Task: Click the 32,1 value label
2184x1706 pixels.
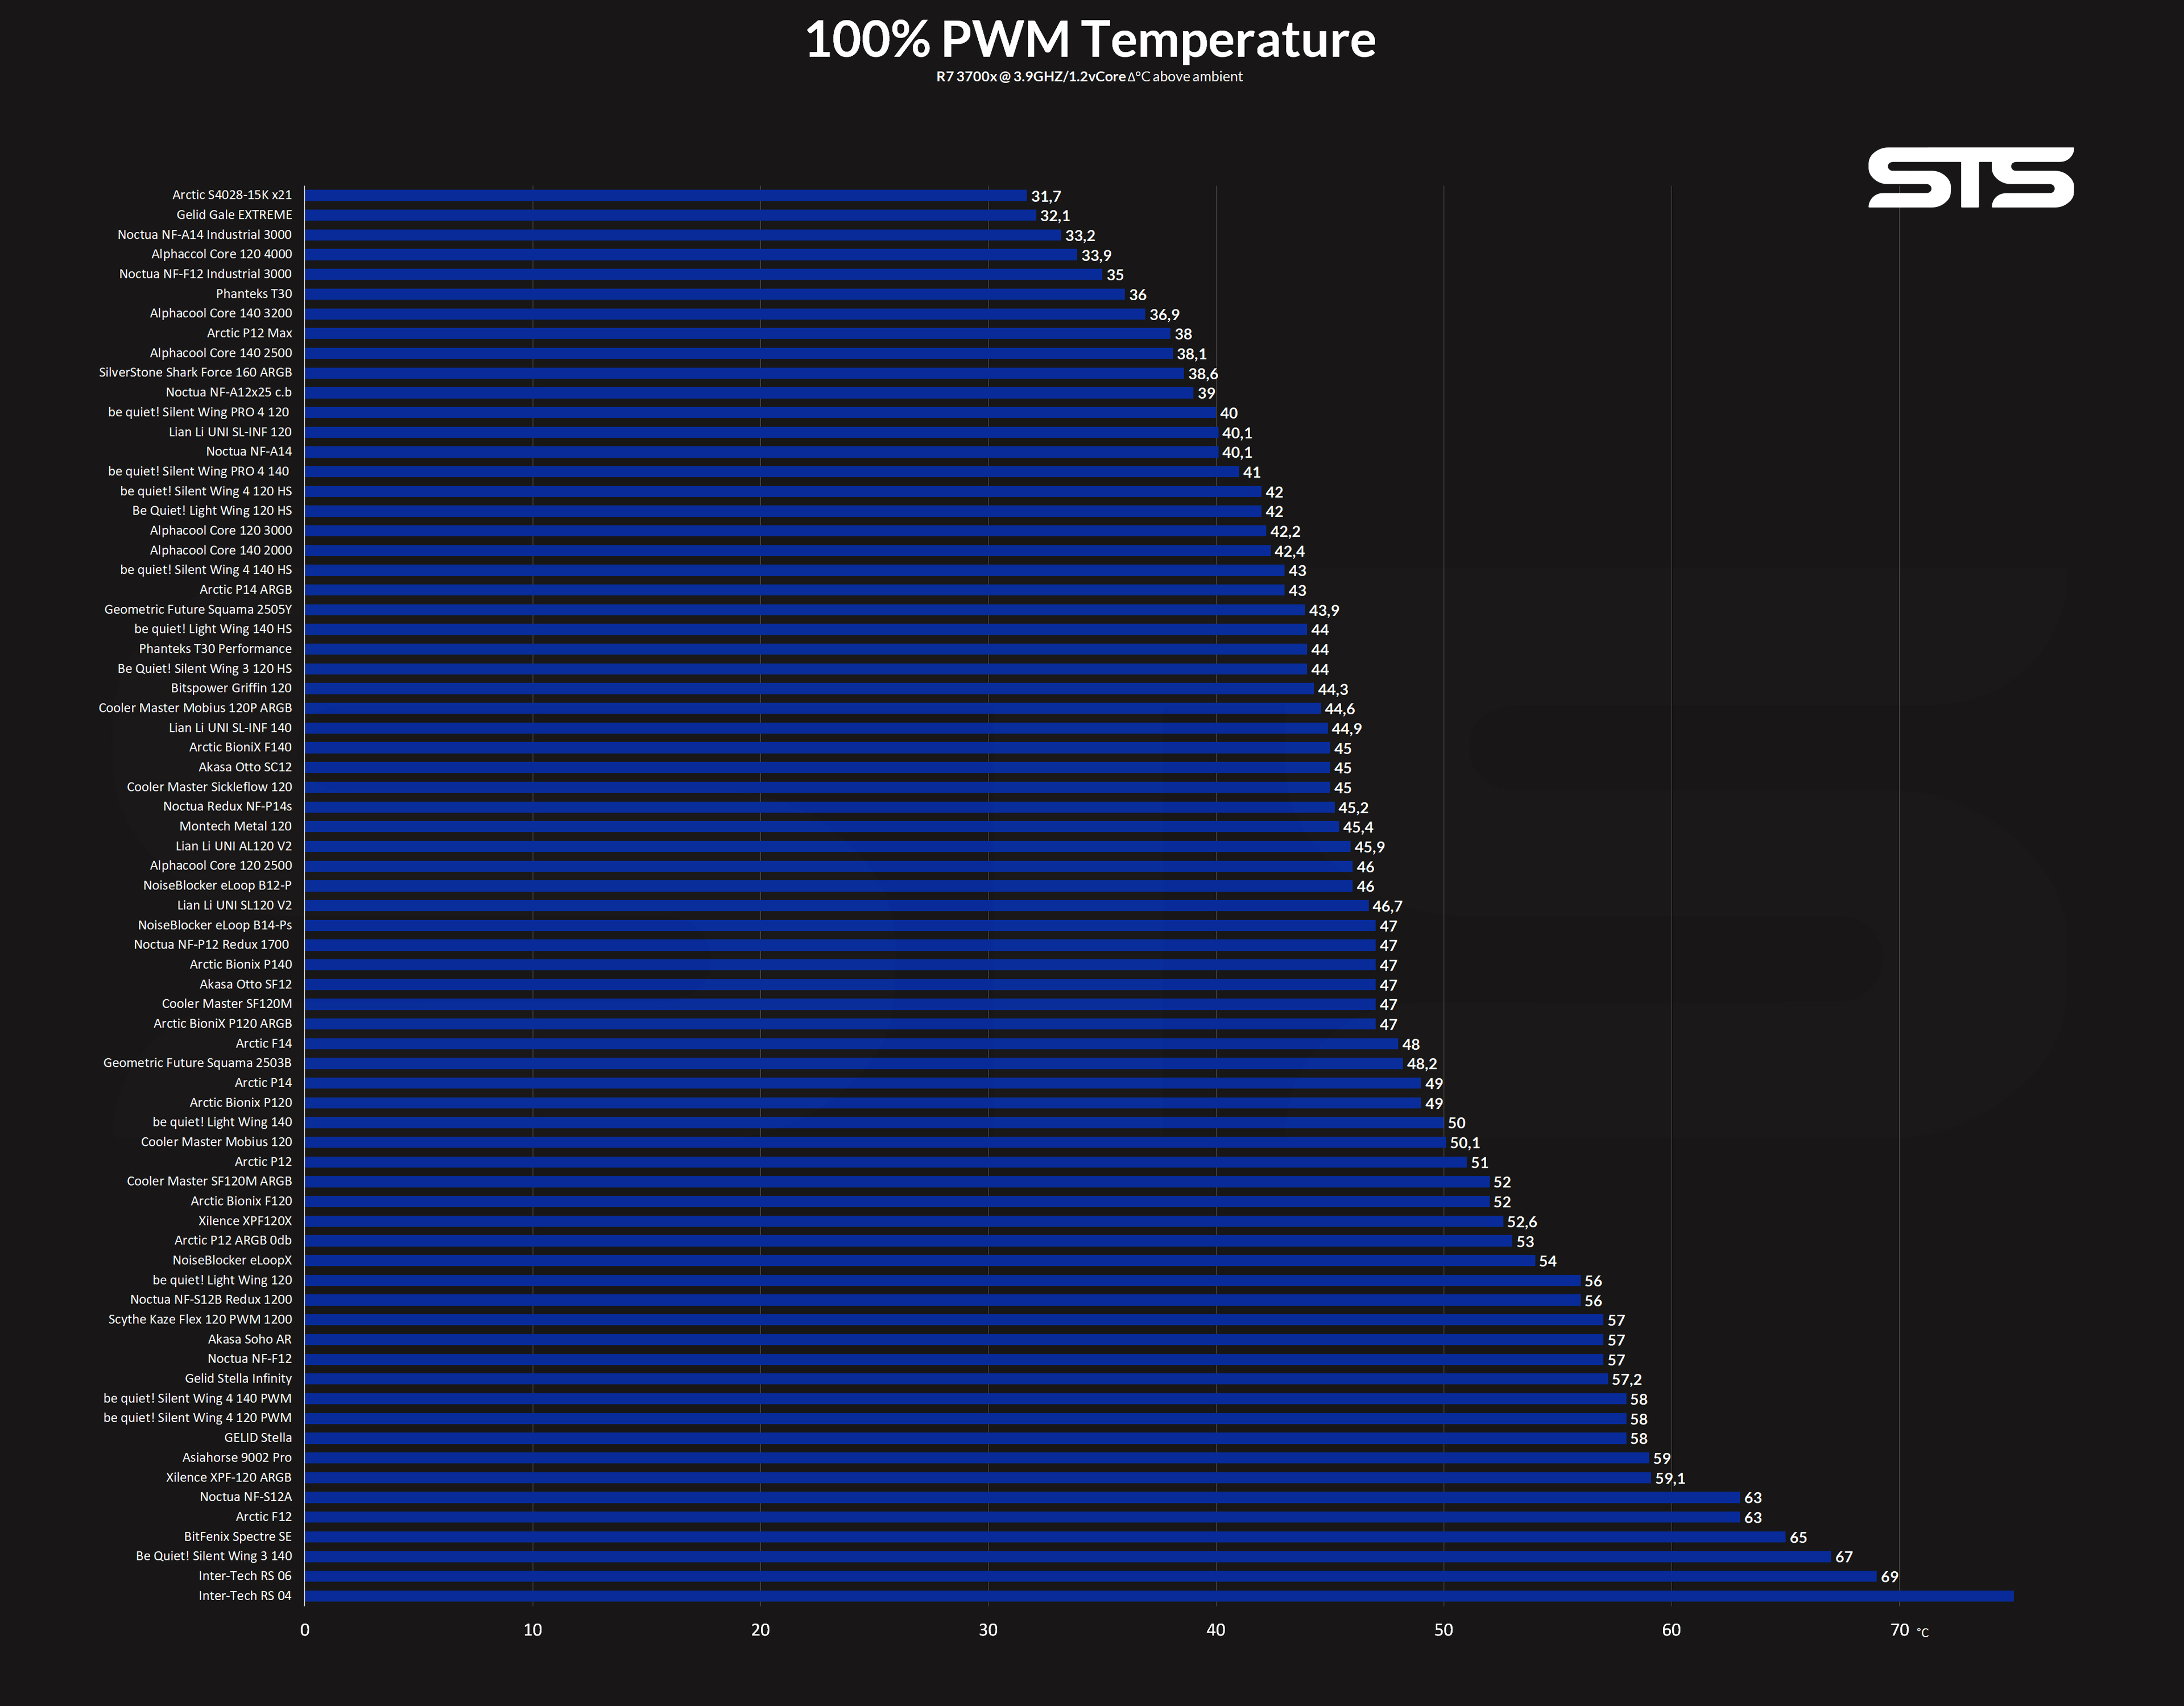Action: click(1055, 216)
